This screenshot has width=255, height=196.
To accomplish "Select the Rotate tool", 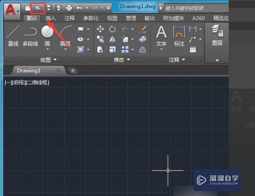I will pyautogui.click(x=112, y=29).
